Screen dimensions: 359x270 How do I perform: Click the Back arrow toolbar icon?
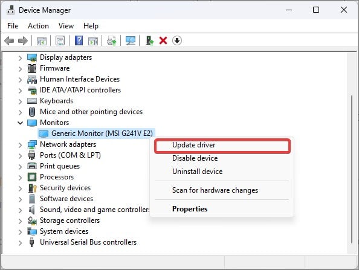tap(9, 40)
